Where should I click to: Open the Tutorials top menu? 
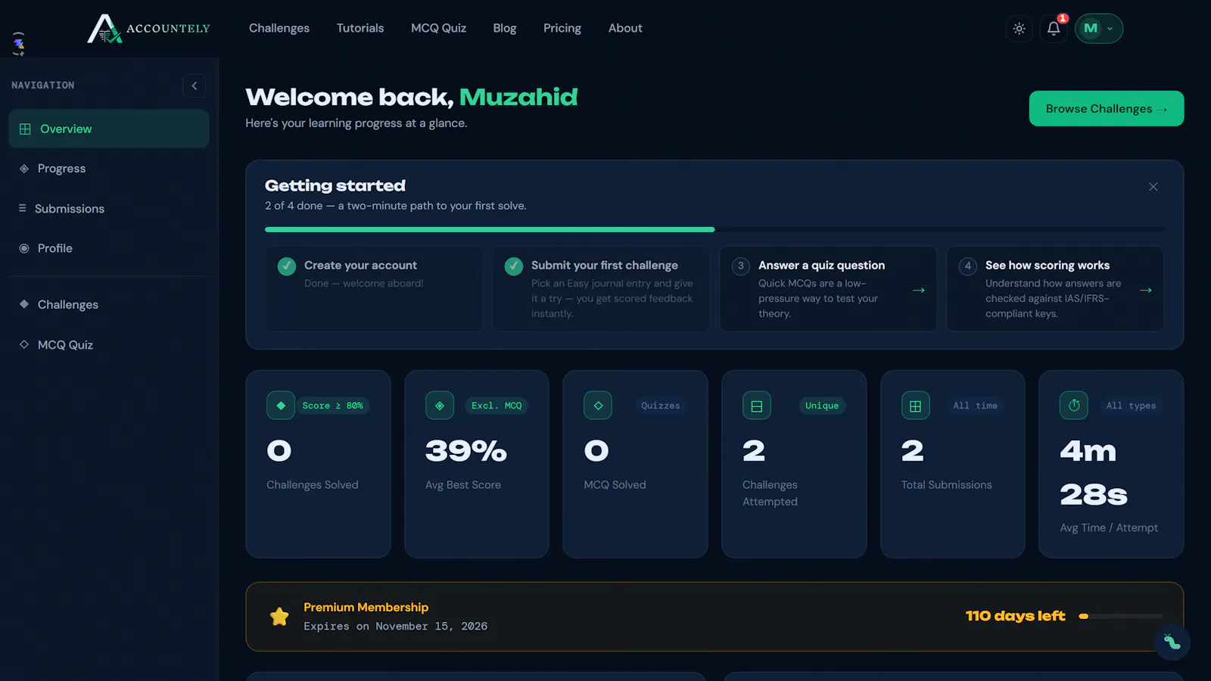click(360, 28)
